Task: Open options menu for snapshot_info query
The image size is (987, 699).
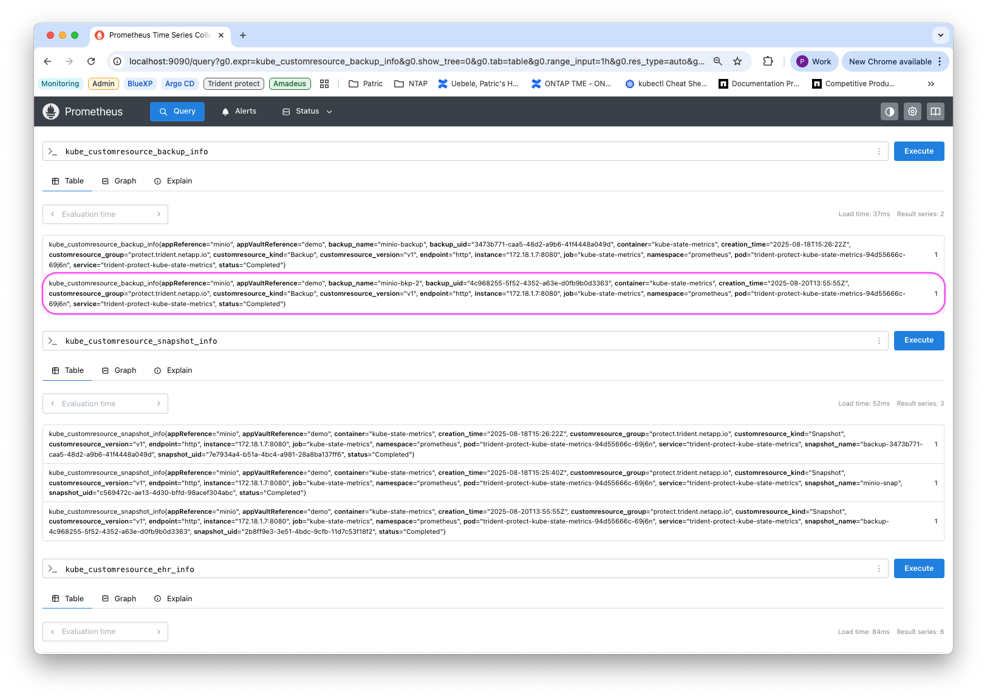Action: (879, 341)
